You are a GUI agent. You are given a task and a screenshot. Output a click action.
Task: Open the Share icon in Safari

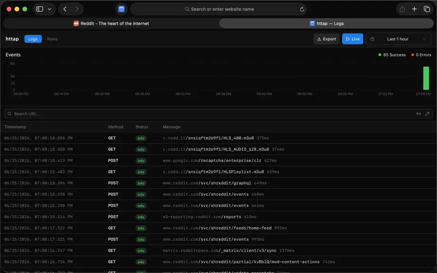tap(402, 9)
